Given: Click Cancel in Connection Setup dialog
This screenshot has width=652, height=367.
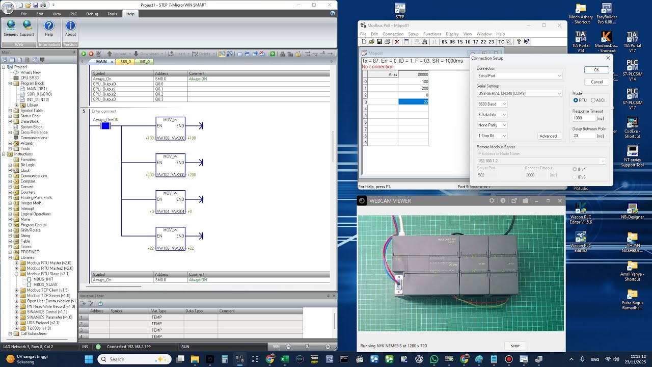Looking at the screenshot, I should (x=596, y=82).
